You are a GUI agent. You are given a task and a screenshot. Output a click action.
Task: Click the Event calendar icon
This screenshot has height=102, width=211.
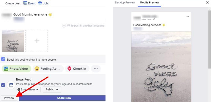[25, 3]
